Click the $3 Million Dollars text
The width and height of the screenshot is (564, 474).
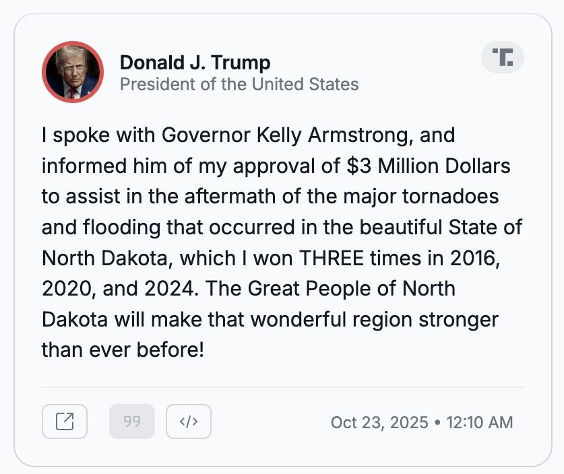pyautogui.click(x=429, y=166)
